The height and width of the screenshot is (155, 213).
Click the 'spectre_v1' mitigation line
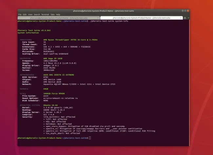click(93, 129)
